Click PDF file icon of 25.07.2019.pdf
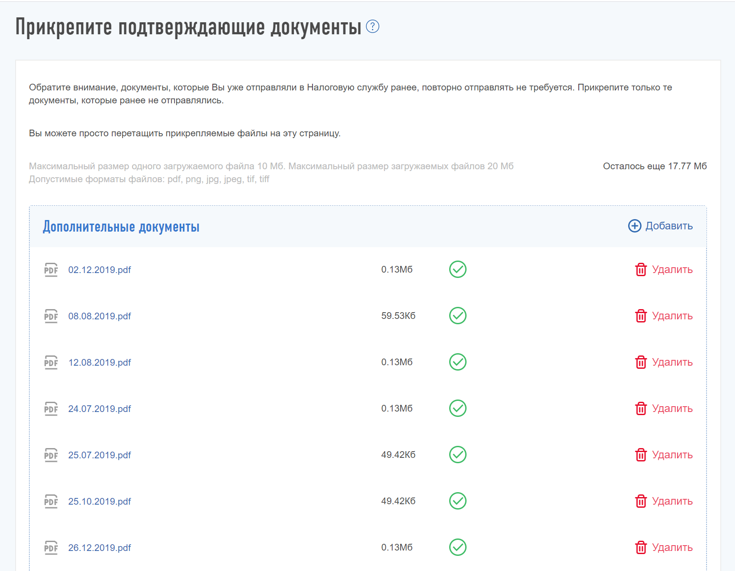The height and width of the screenshot is (571, 735). 51,455
